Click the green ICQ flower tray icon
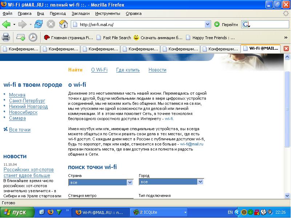The width and height of the screenshot is (291, 218). 251,212
